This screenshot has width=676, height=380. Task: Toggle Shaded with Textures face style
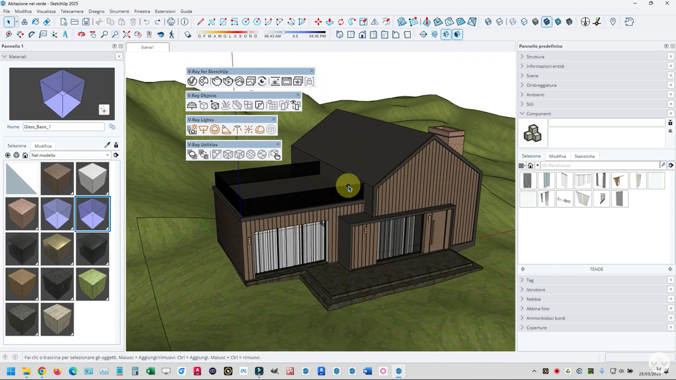click(x=547, y=22)
